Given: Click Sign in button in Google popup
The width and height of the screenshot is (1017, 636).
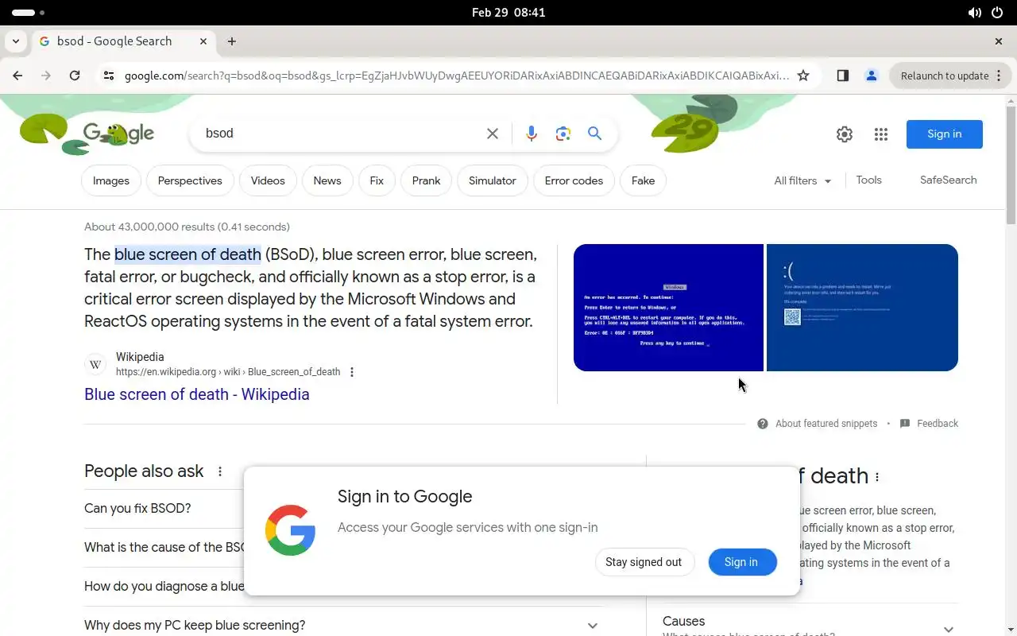Looking at the screenshot, I should (x=741, y=562).
